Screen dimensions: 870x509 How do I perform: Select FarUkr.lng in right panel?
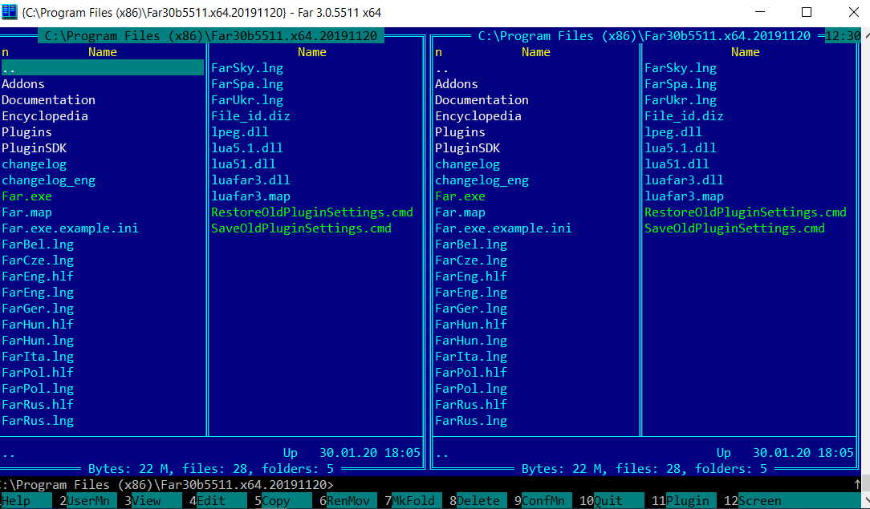click(x=681, y=100)
